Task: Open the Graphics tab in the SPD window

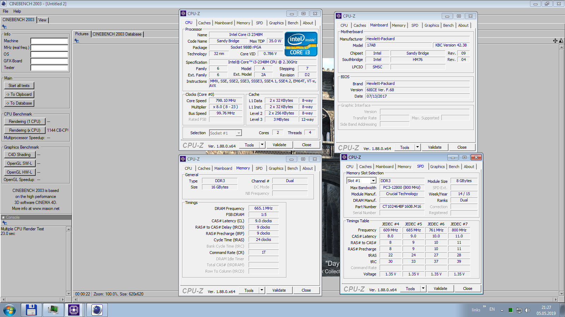Action: [438, 167]
